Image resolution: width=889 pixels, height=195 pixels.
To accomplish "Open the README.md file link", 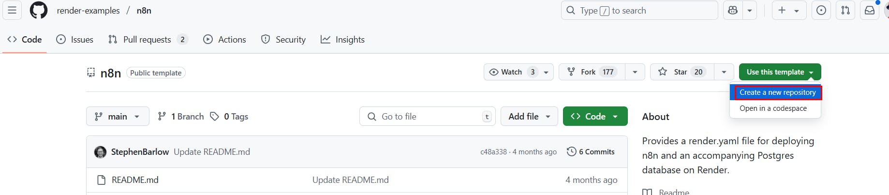I will point(135,180).
